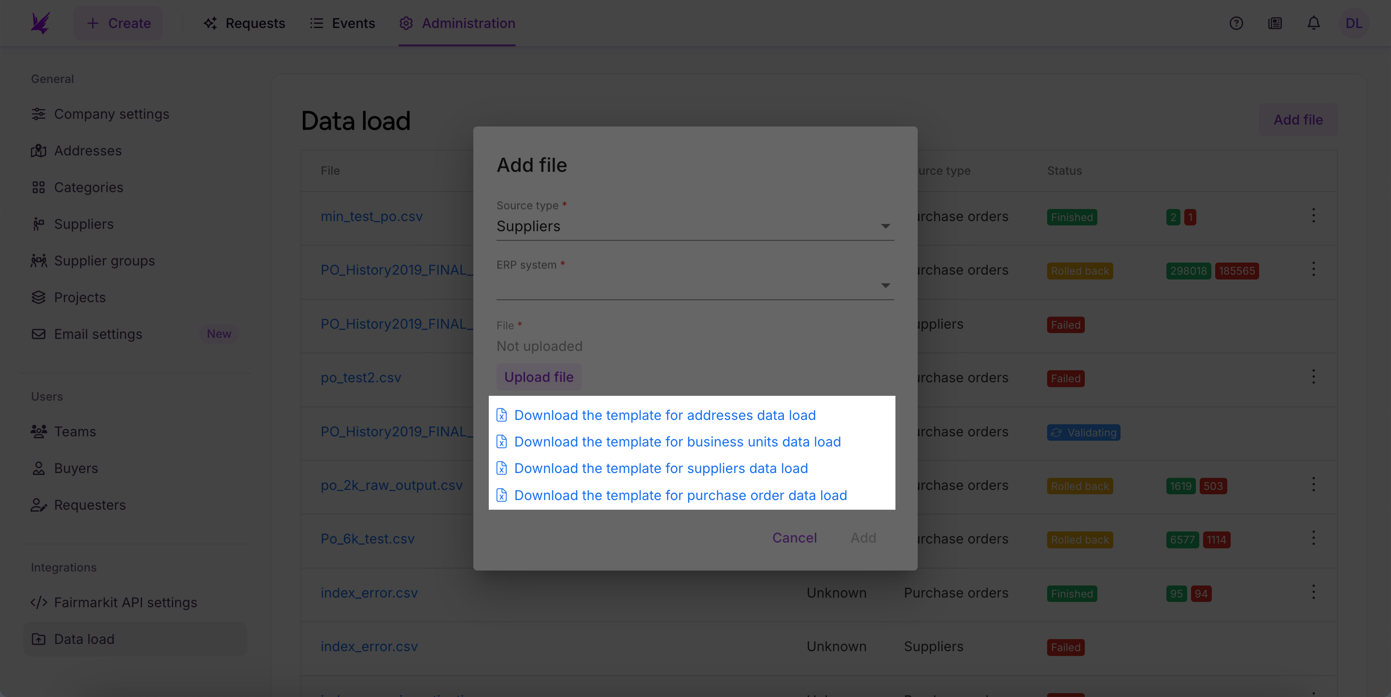Image resolution: width=1391 pixels, height=697 pixels.
Task: Click the Validating status badge
Action: pyautogui.click(x=1083, y=432)
